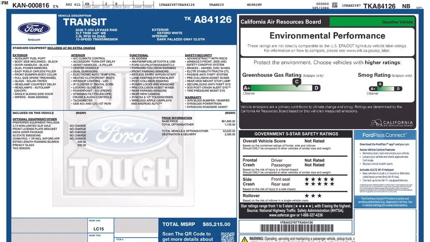Click the DESTINATION & DELIVERY line
The width and height of the screenshot is (430, 242).
pos(198,134)
